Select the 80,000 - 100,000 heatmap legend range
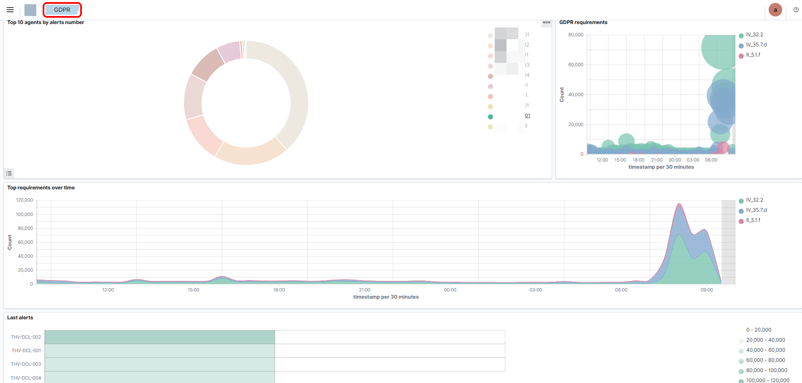Viewport: 802px width, 383px height. 767,370
